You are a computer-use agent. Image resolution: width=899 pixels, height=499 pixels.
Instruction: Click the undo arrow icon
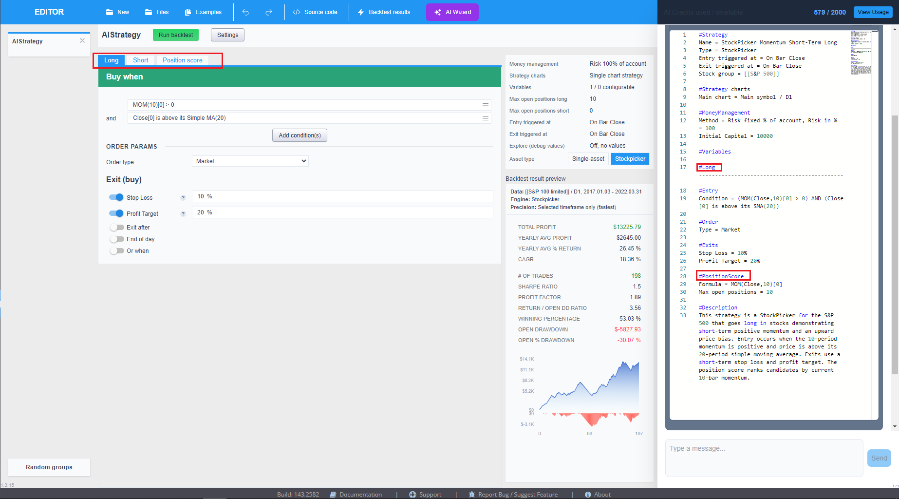tap(245, 12)
